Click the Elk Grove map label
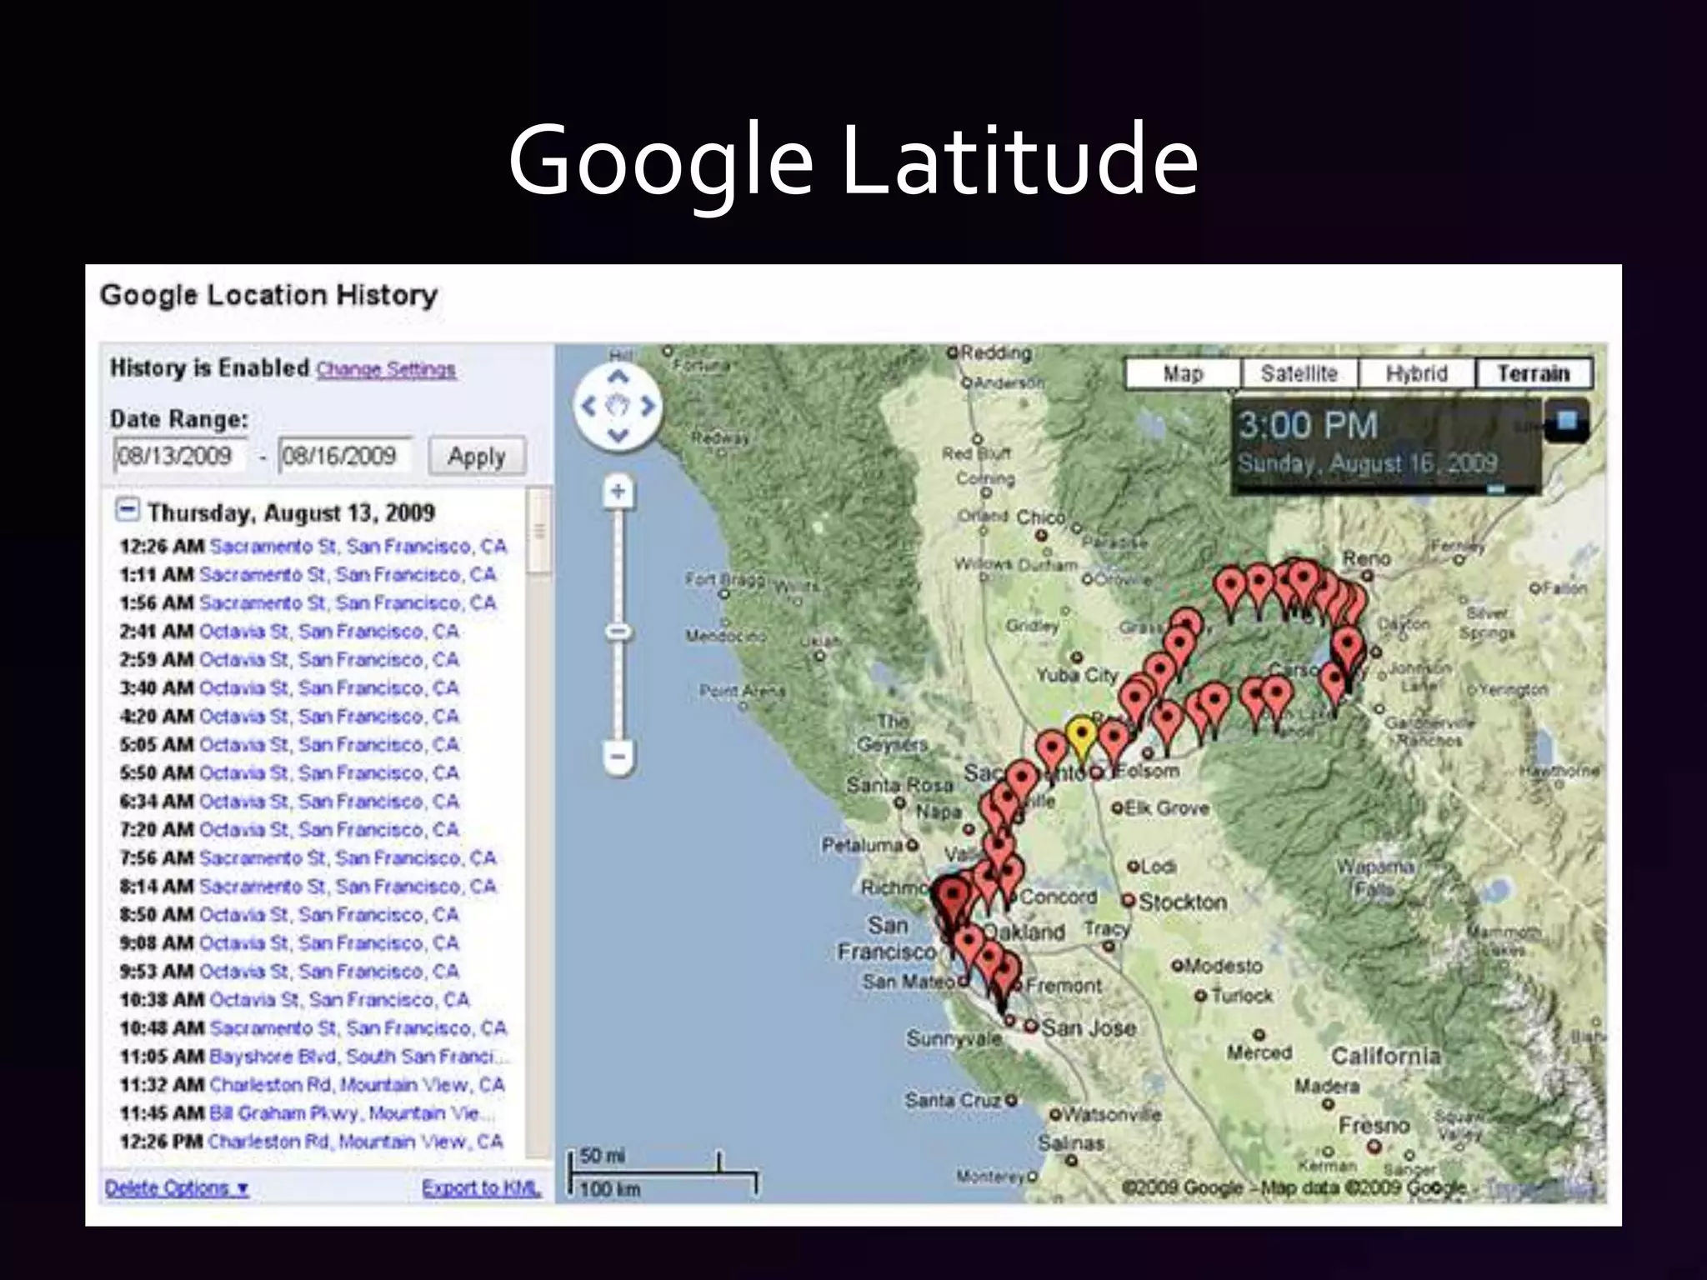 tap(1166, 807)
